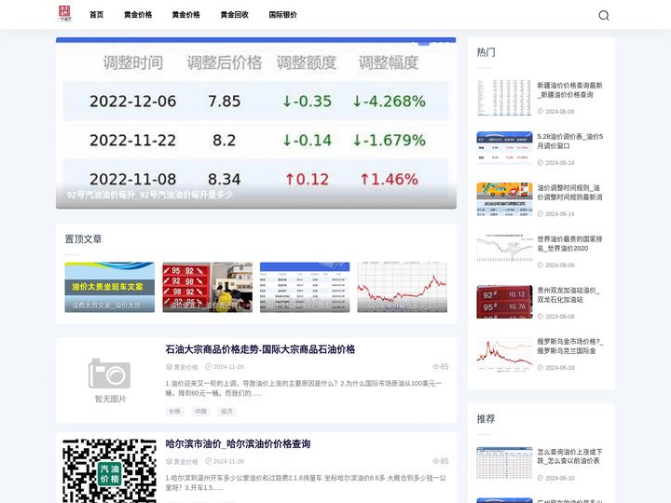Open hot article 俄罗斯乌金市场价格
Viewport: 671px width, 503px height.
point(569,346)
